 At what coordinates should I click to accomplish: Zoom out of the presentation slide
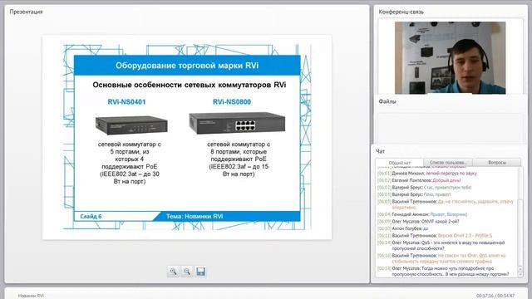click(187, 272)
